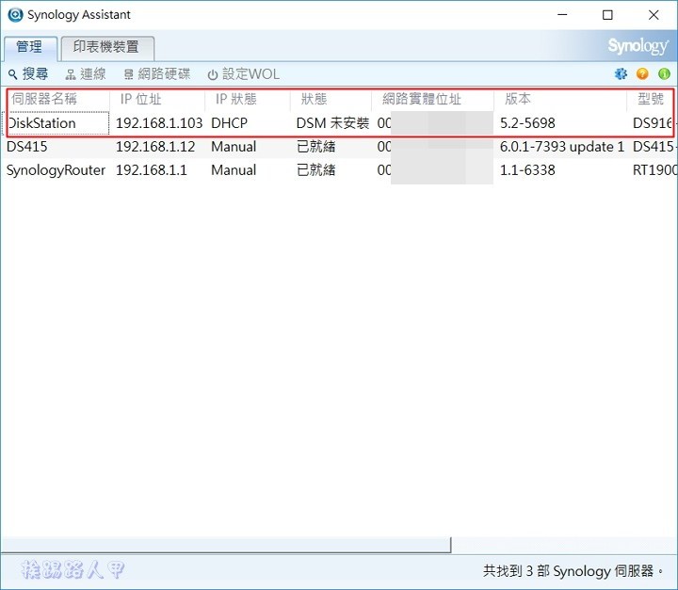Click the orange help question icon

pos(642,74)
